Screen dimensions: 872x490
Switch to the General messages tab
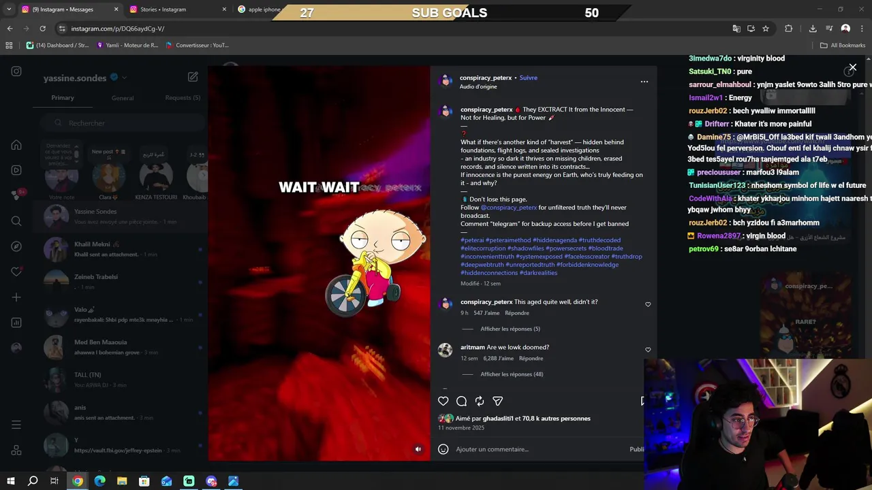pos(123,98)
